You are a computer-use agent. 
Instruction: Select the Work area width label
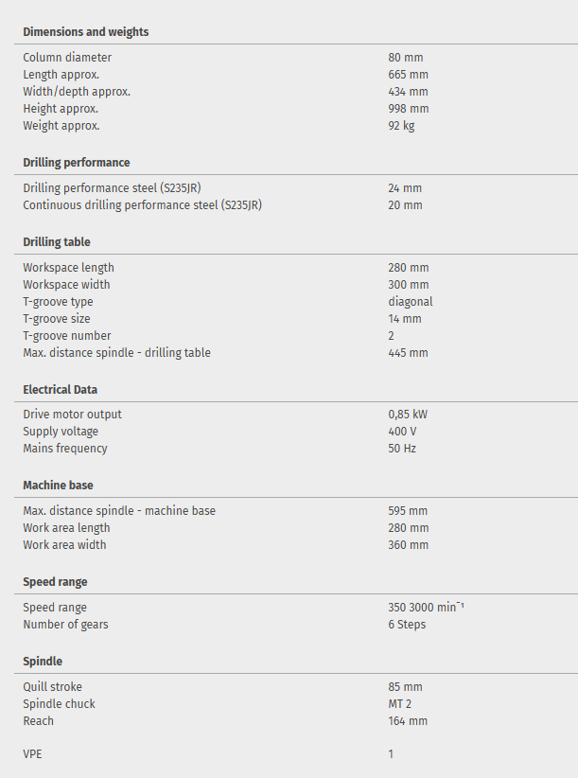click(64, 545)
